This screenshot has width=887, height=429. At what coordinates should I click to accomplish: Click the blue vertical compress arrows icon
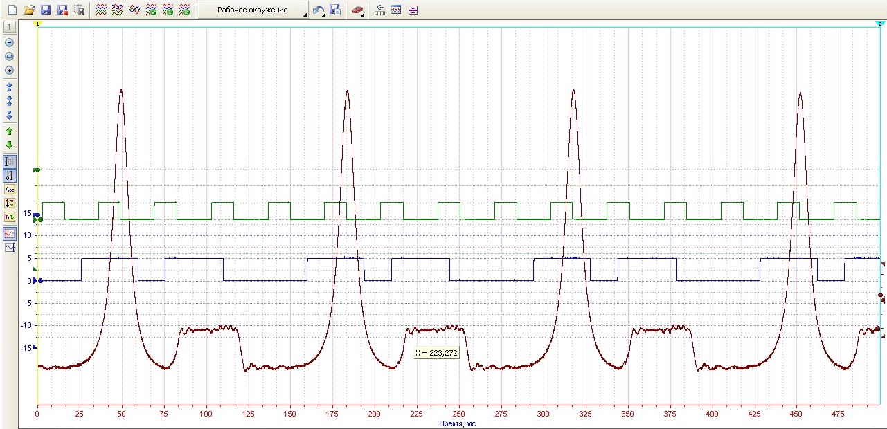10,101
